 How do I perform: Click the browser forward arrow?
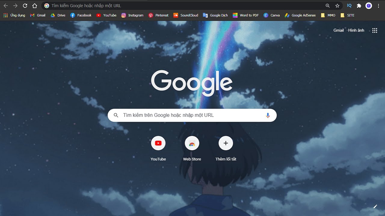point(15,6)
